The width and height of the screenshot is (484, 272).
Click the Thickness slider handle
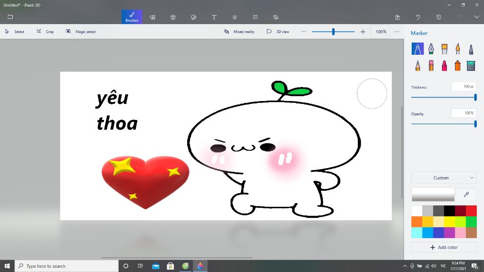(475, 97)
